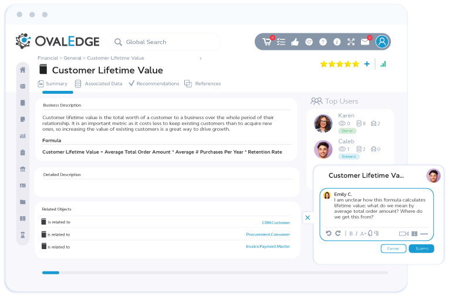Click the OvalEdge logo
449x296 pixels.
[58, 41]
